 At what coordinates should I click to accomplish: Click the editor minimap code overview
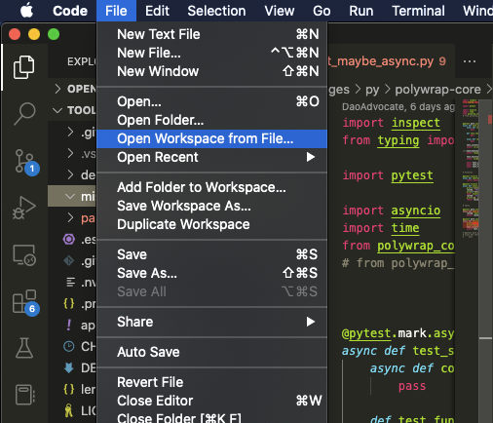471,169
